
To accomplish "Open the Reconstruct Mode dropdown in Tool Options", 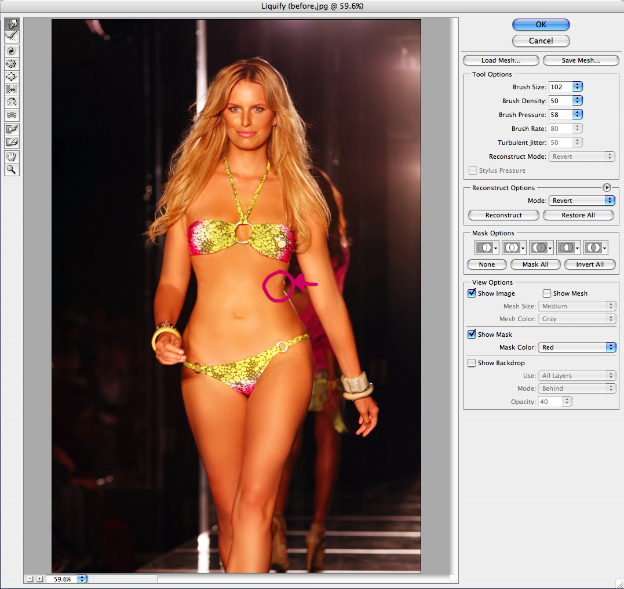I will [x=582, y=157].
